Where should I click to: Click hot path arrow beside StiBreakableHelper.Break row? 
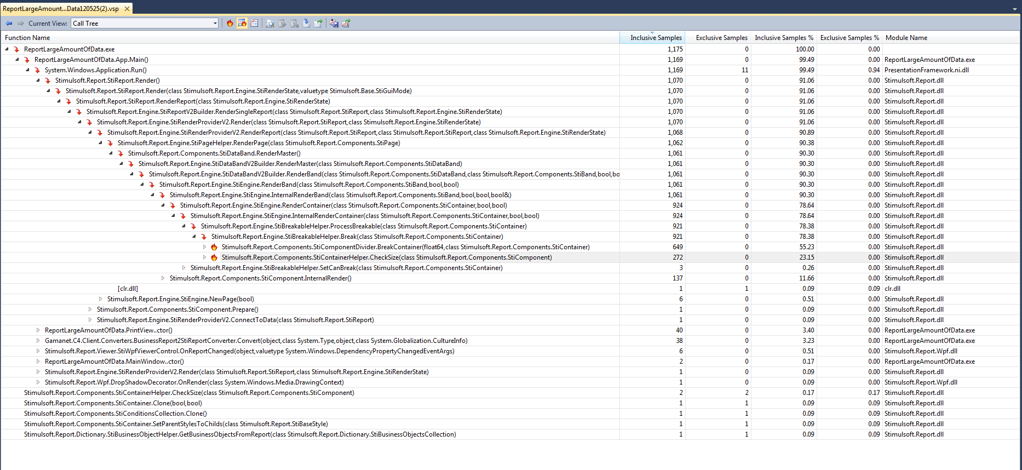pyautogui.click(x=204, y=237)
